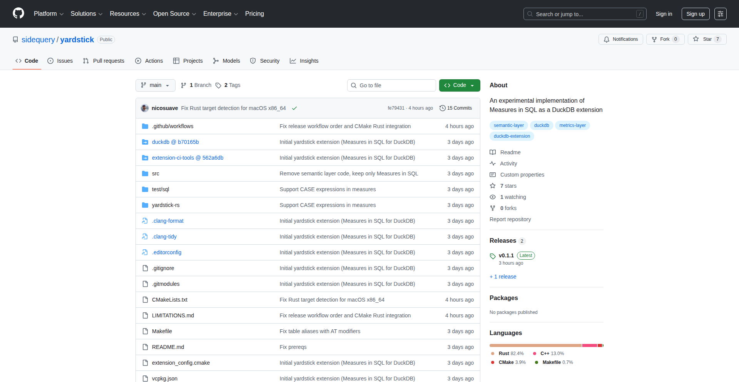The image size is (739, 382).
Task: Click the Public visibility badge
Action: pos(106,39)
